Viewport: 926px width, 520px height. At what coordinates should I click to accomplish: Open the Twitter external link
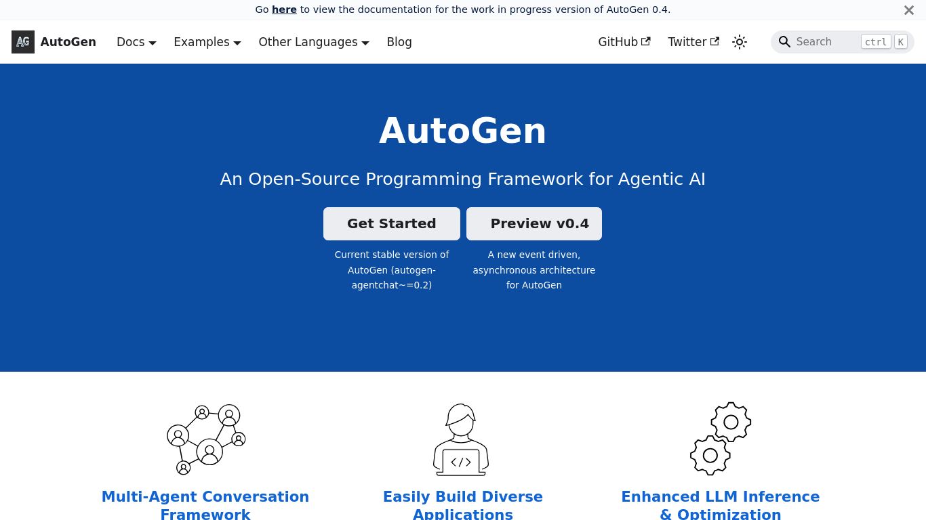[x=693, y=42]
